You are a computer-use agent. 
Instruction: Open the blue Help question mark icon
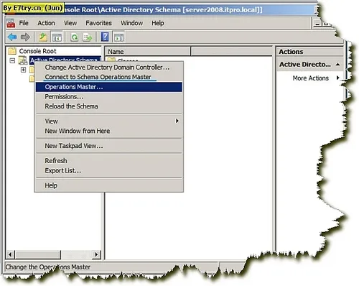(105, 37)
